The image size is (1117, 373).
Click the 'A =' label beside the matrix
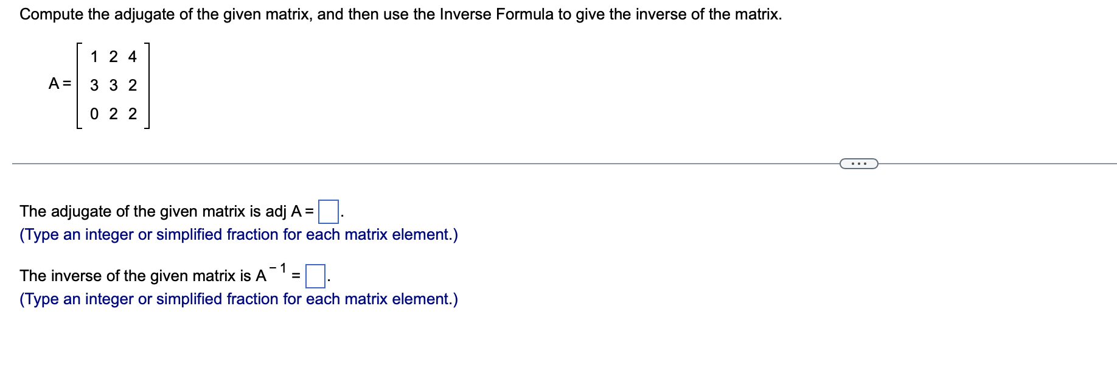(x=60, y=83)
